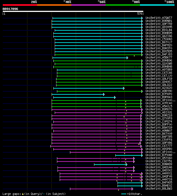Open hit UniRef100_B9ILB4

click(x=159, y=30)
